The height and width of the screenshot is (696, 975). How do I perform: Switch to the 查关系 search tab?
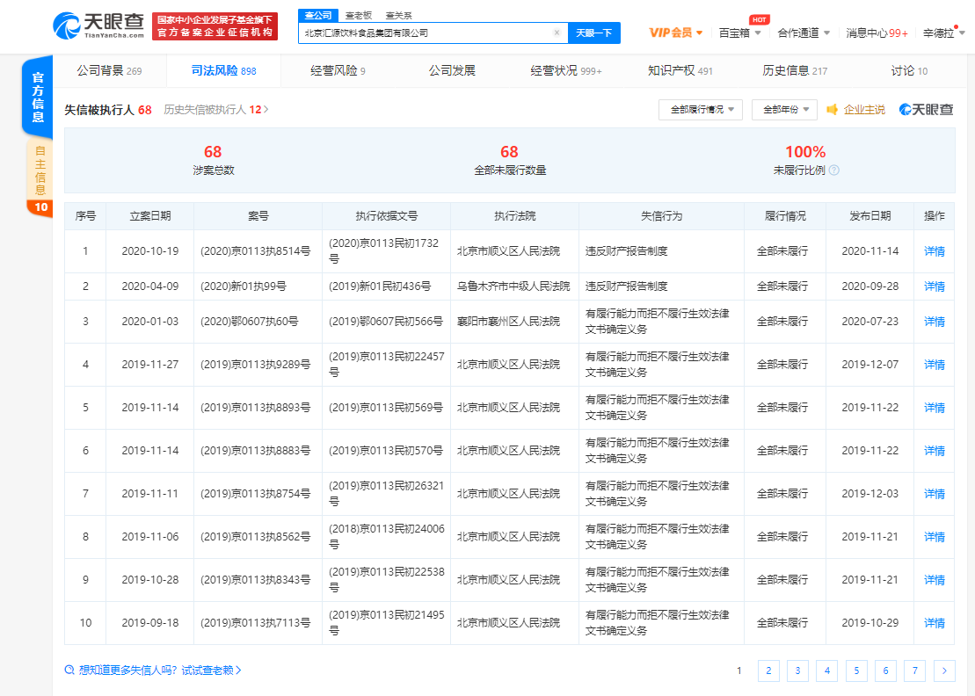pos(398,16)
